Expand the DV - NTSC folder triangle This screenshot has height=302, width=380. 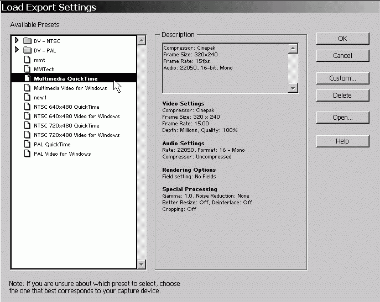[17, 40]
